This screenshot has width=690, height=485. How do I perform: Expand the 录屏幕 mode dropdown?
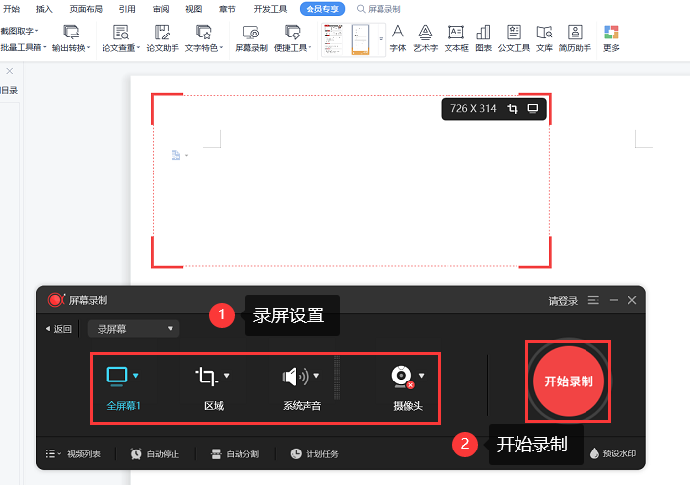pyautogui.click(x=132, y=329)
